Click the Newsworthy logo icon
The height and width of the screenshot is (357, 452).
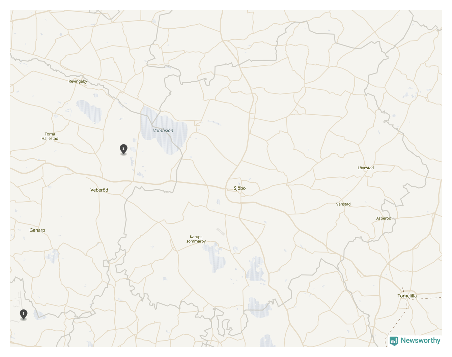394,341
